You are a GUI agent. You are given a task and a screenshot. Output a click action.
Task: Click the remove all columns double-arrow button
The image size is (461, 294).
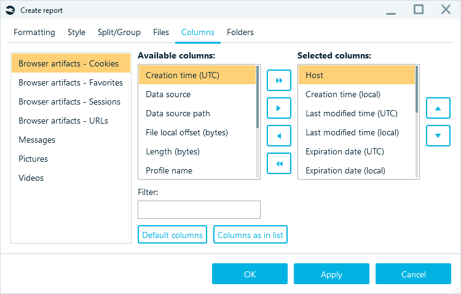pyautogui.click(x=278, y=164)
